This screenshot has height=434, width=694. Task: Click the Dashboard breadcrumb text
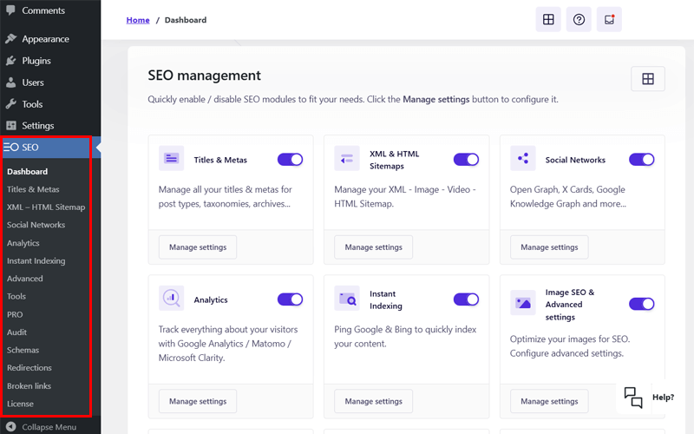tap(186, 20)
